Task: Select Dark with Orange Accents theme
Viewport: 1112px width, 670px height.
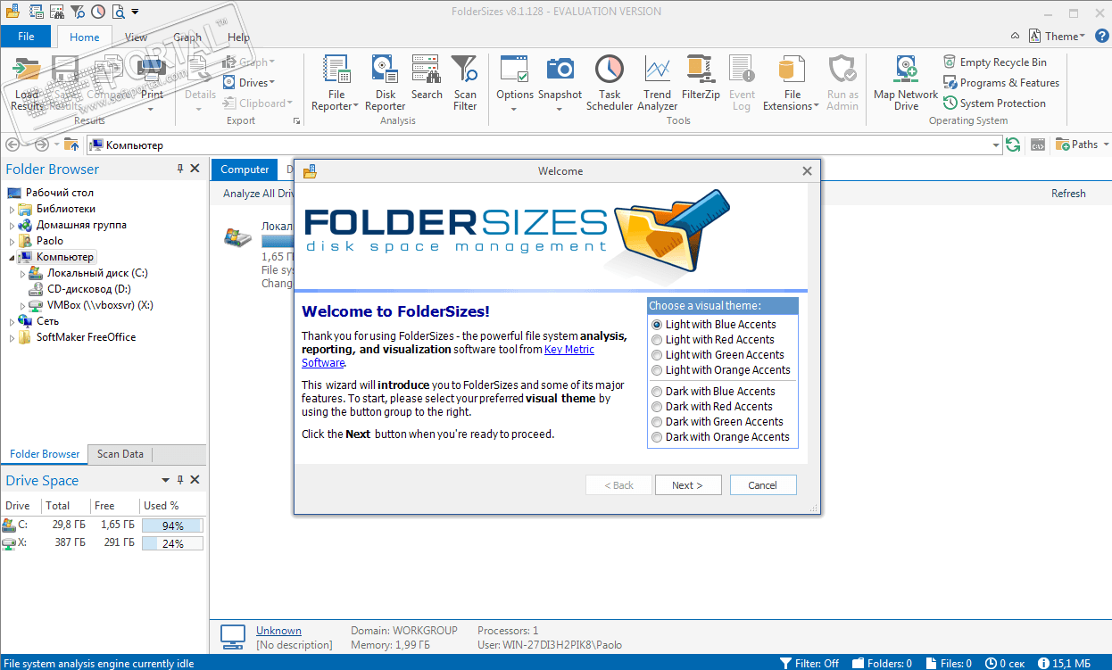Action: pyautogui.click(x=720, y=437)
